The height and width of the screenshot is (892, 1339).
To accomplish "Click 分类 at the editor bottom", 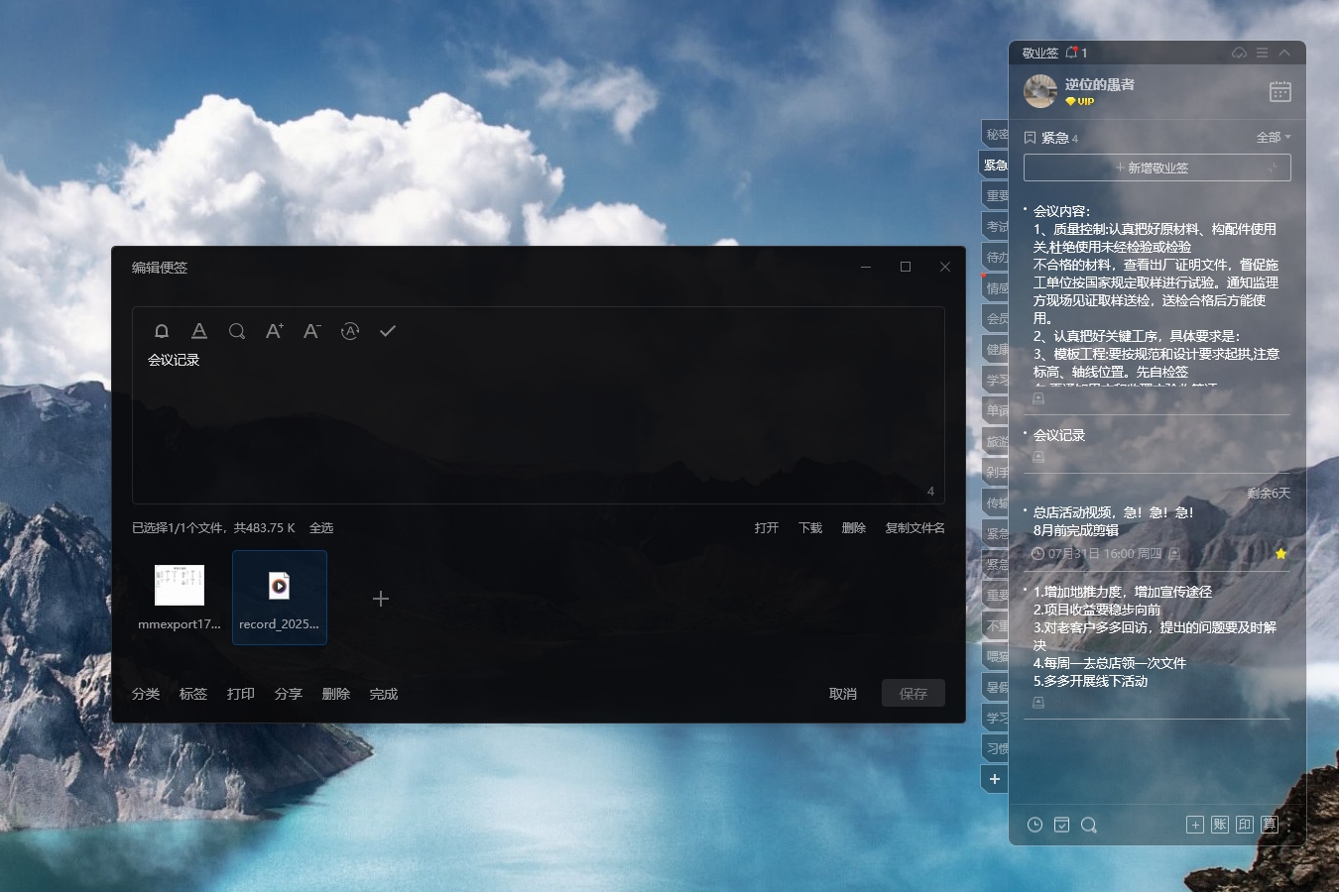I will [146, 694].
